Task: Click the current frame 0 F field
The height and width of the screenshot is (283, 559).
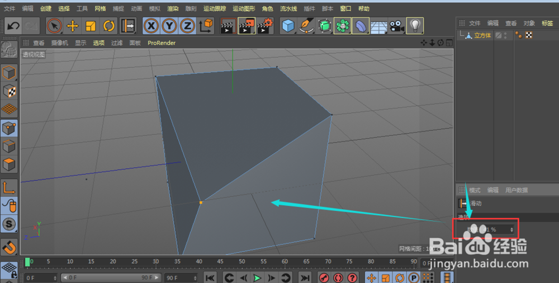Action: (41, 277)
